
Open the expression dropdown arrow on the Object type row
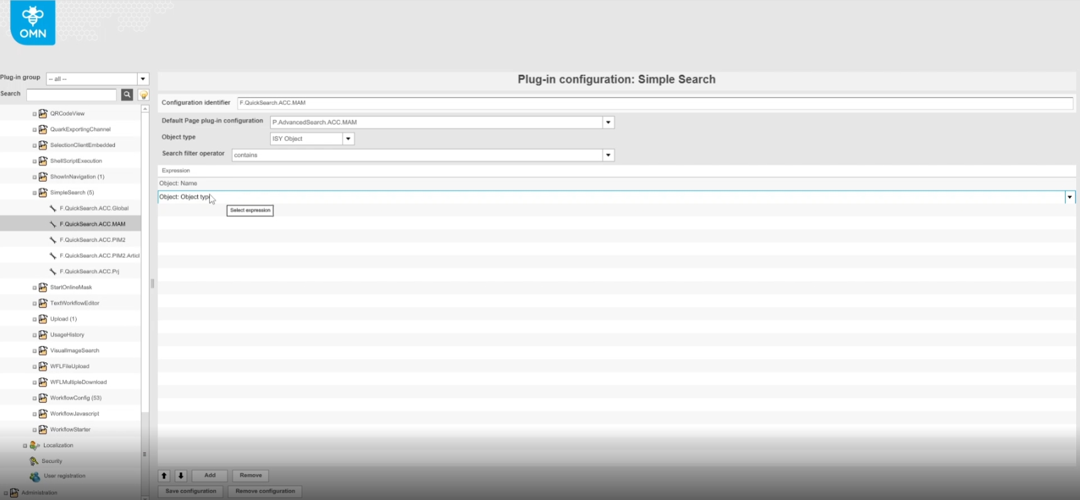[1069, 197]
